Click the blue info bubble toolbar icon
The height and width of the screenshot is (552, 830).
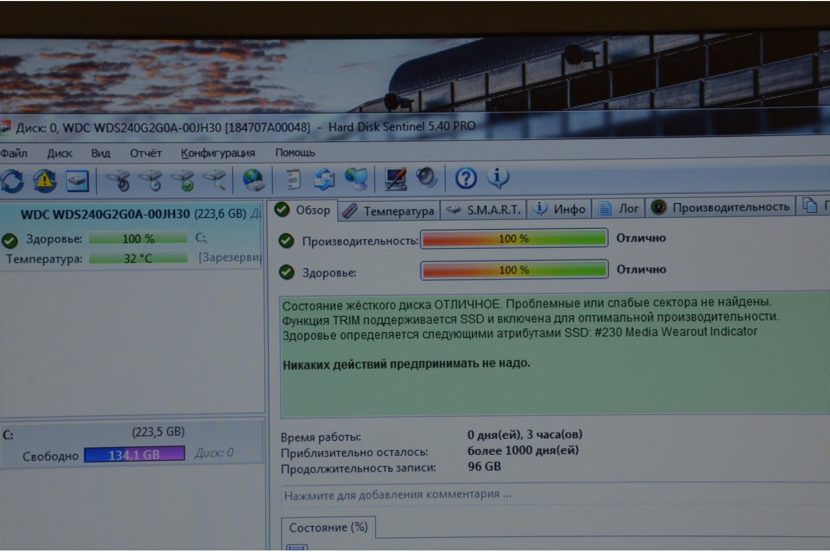coord(497,177)
